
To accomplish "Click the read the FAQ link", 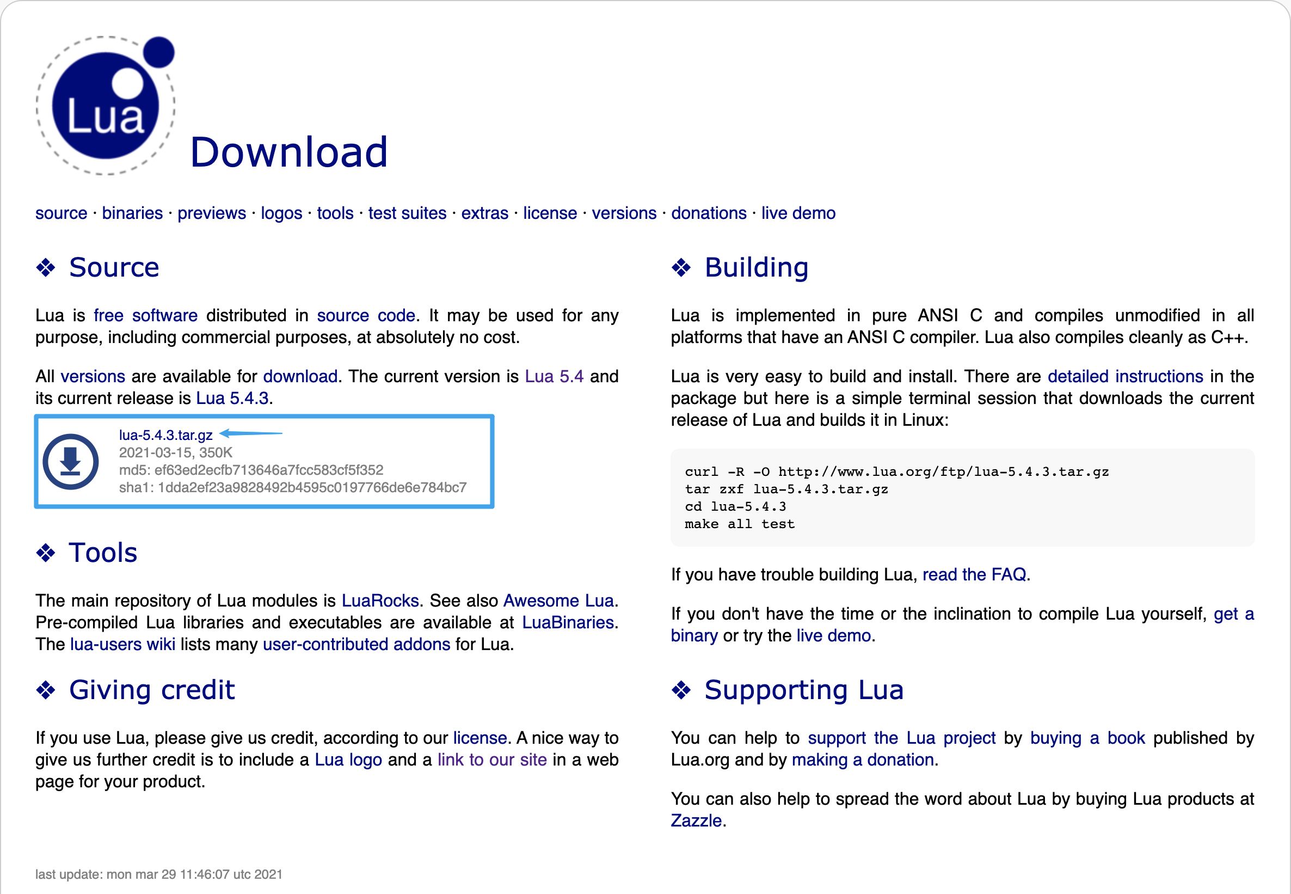I will 974,575.
